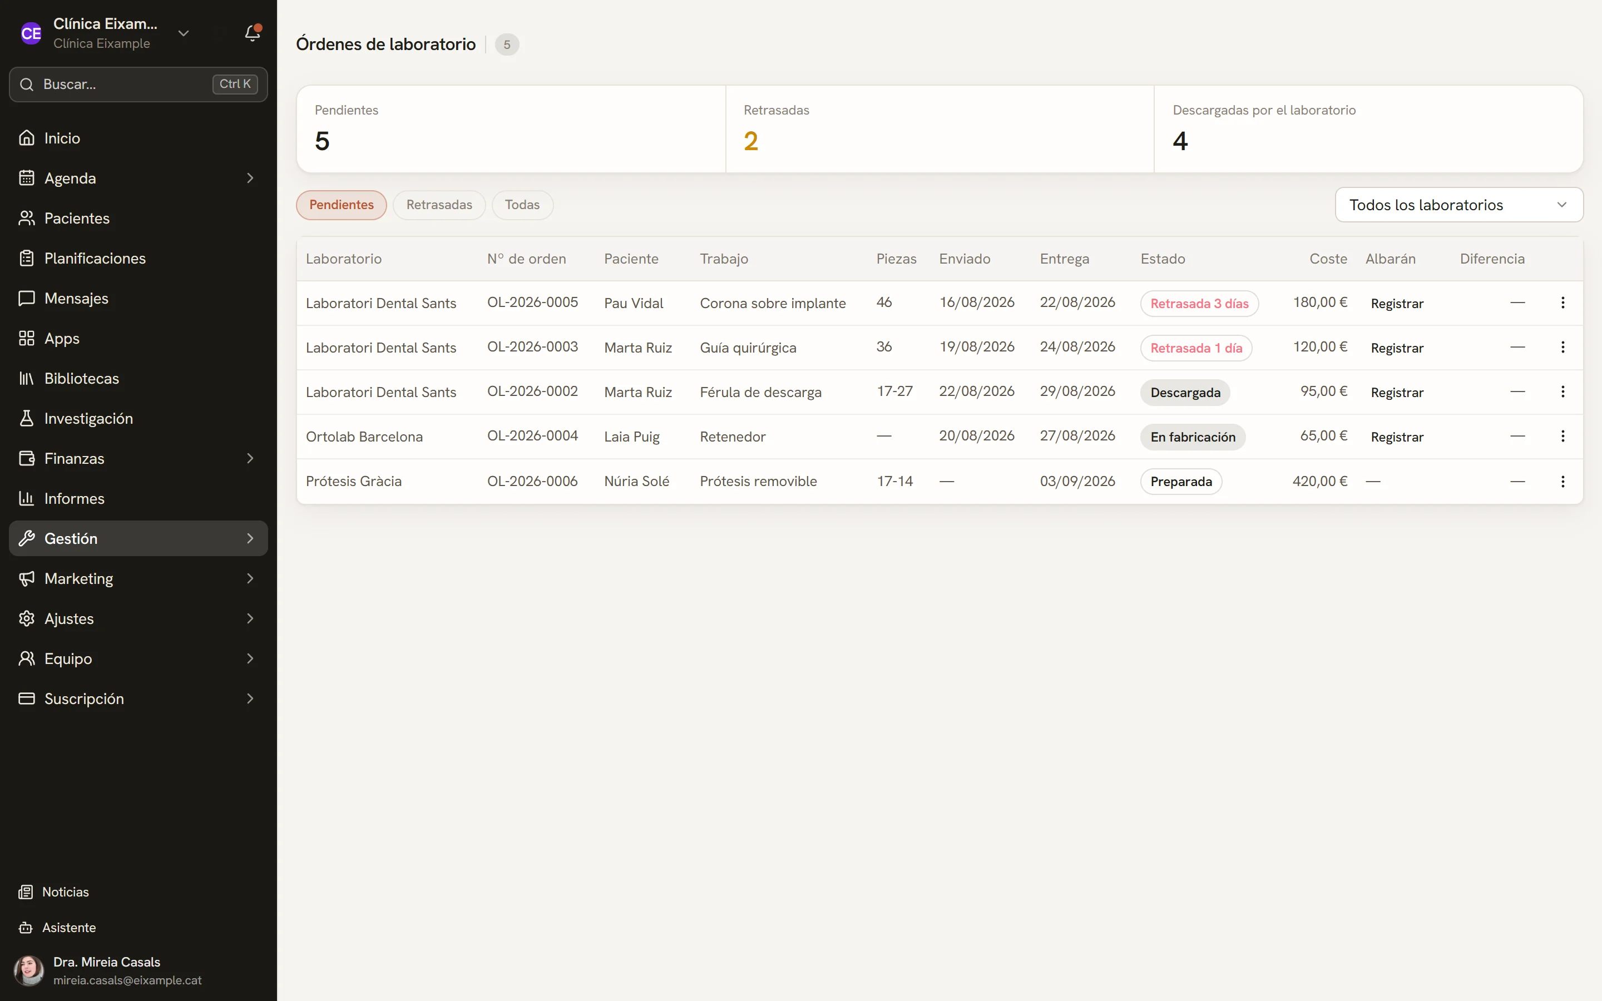Open Informes chart item
The image size is (1602, 1001).
click(x=139, y=498)
